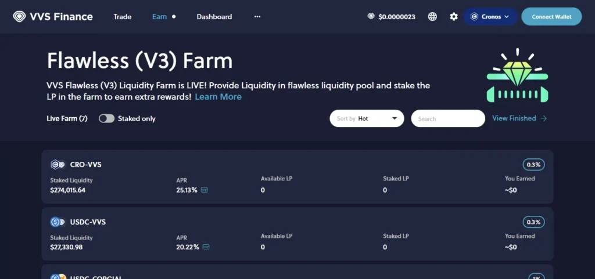Follow the Learn More link

click(218, 97)
